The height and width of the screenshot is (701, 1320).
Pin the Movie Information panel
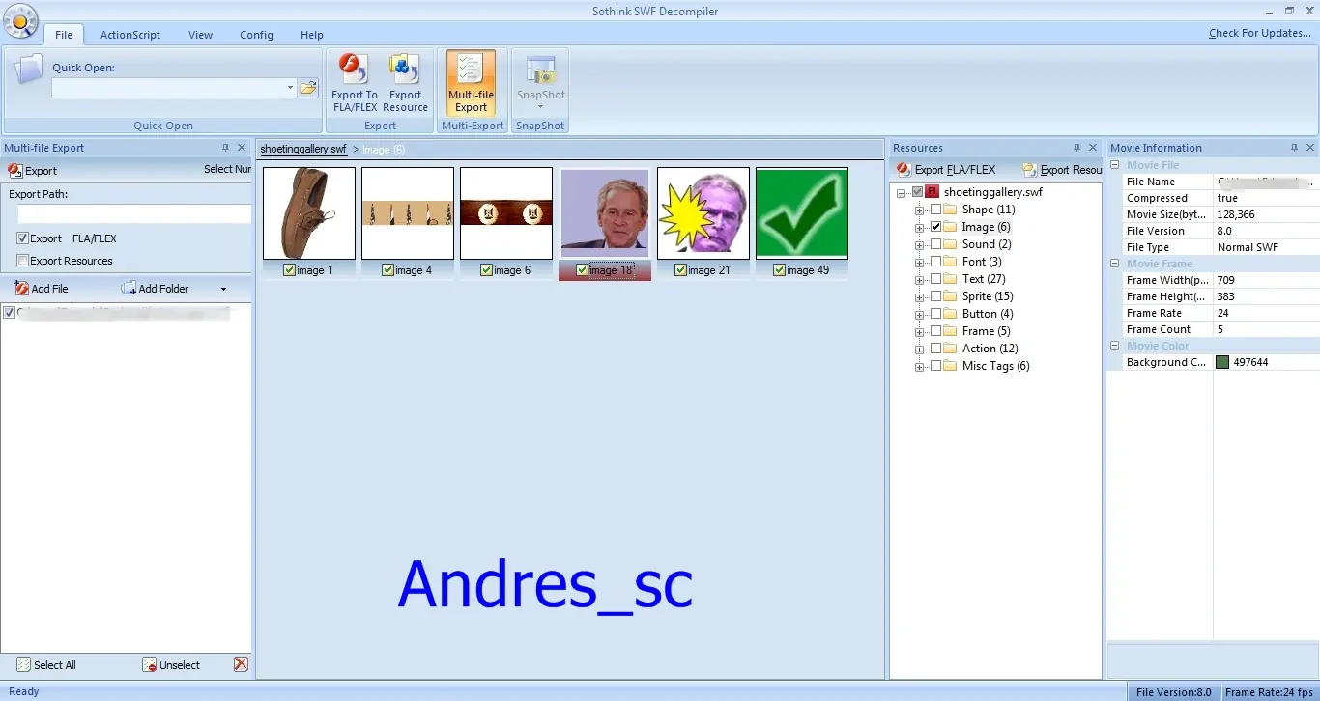point(1294,148)
